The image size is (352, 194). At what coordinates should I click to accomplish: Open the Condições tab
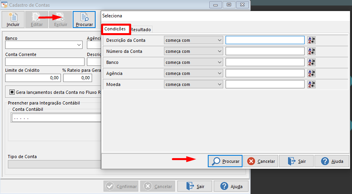pos(115,29)
